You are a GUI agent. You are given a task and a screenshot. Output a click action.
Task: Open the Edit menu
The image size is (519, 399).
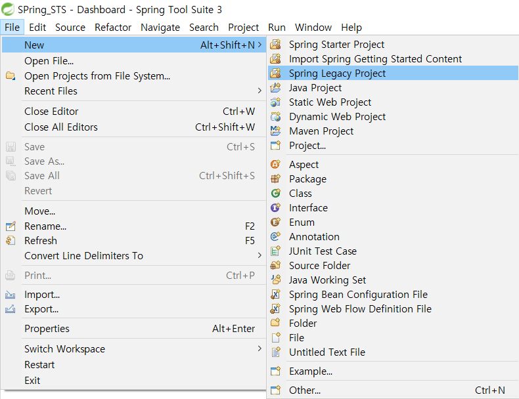37,27
